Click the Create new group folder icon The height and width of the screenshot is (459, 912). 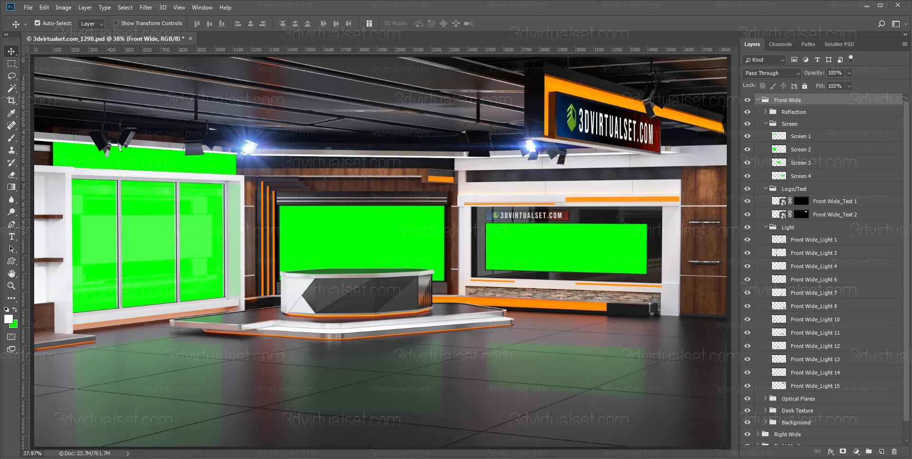[869, 451]
